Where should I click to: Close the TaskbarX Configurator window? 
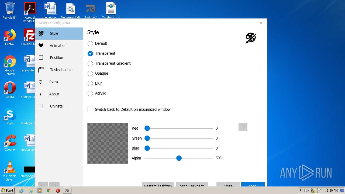(261, 23)
